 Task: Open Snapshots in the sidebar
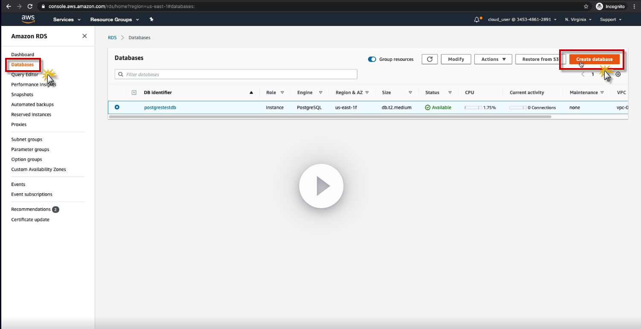tap(22, 94)
